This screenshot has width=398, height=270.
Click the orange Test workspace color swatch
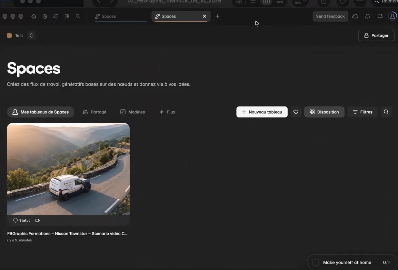9,35
